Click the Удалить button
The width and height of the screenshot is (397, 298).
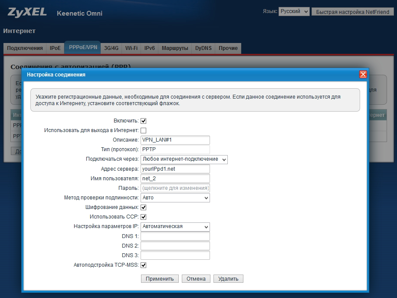[x=228, y=279]
